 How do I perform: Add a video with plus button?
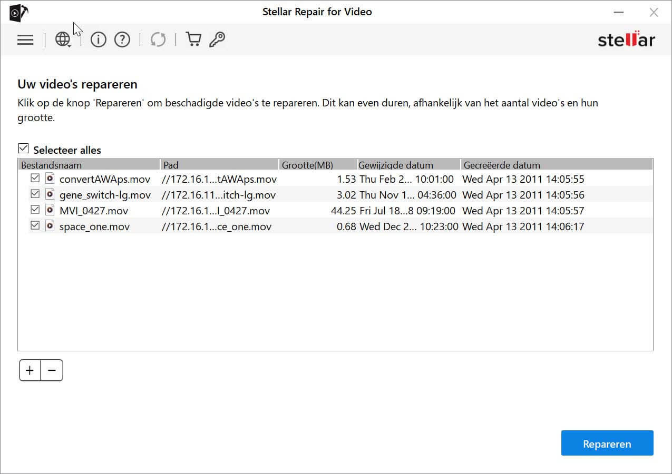pos(30,370)
